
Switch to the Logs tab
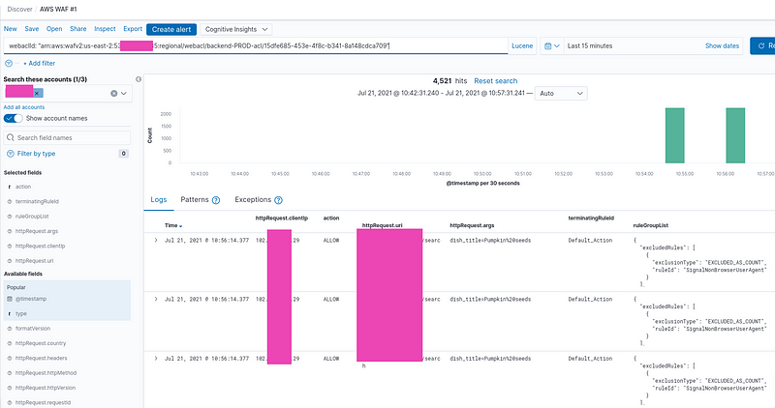click(x=159, y=200)
